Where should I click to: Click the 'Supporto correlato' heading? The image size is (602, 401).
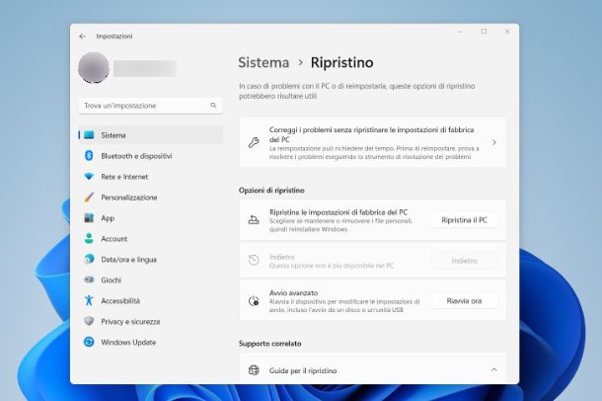269,344
